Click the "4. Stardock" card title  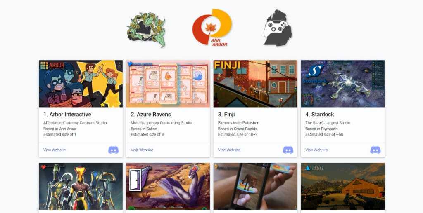click(319, 114)
